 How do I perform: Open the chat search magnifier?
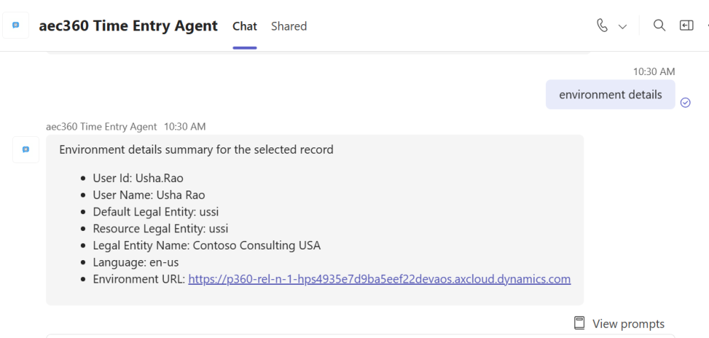tap(659, 26)
